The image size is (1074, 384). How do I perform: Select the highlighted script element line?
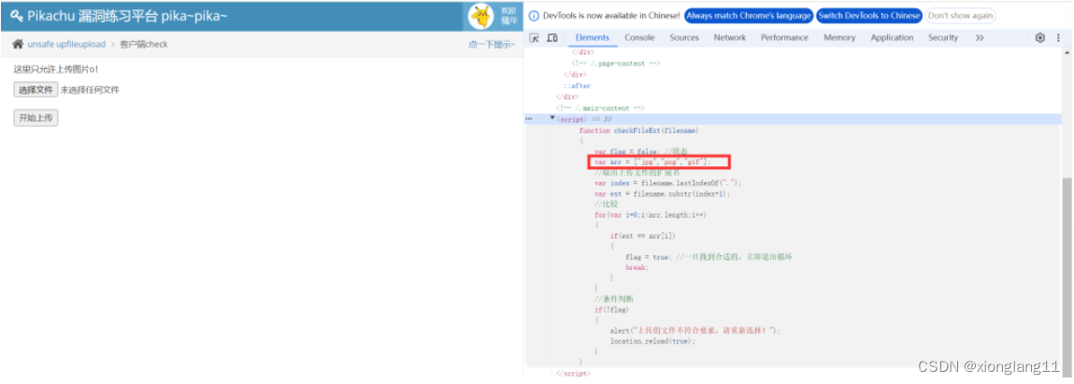coord(794,119)
